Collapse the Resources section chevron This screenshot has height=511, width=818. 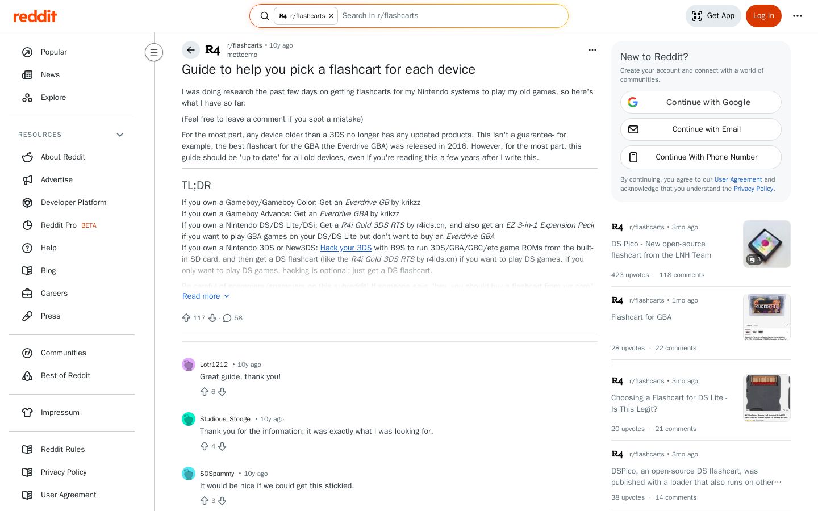pyautogui.click(x=120, y=135)
